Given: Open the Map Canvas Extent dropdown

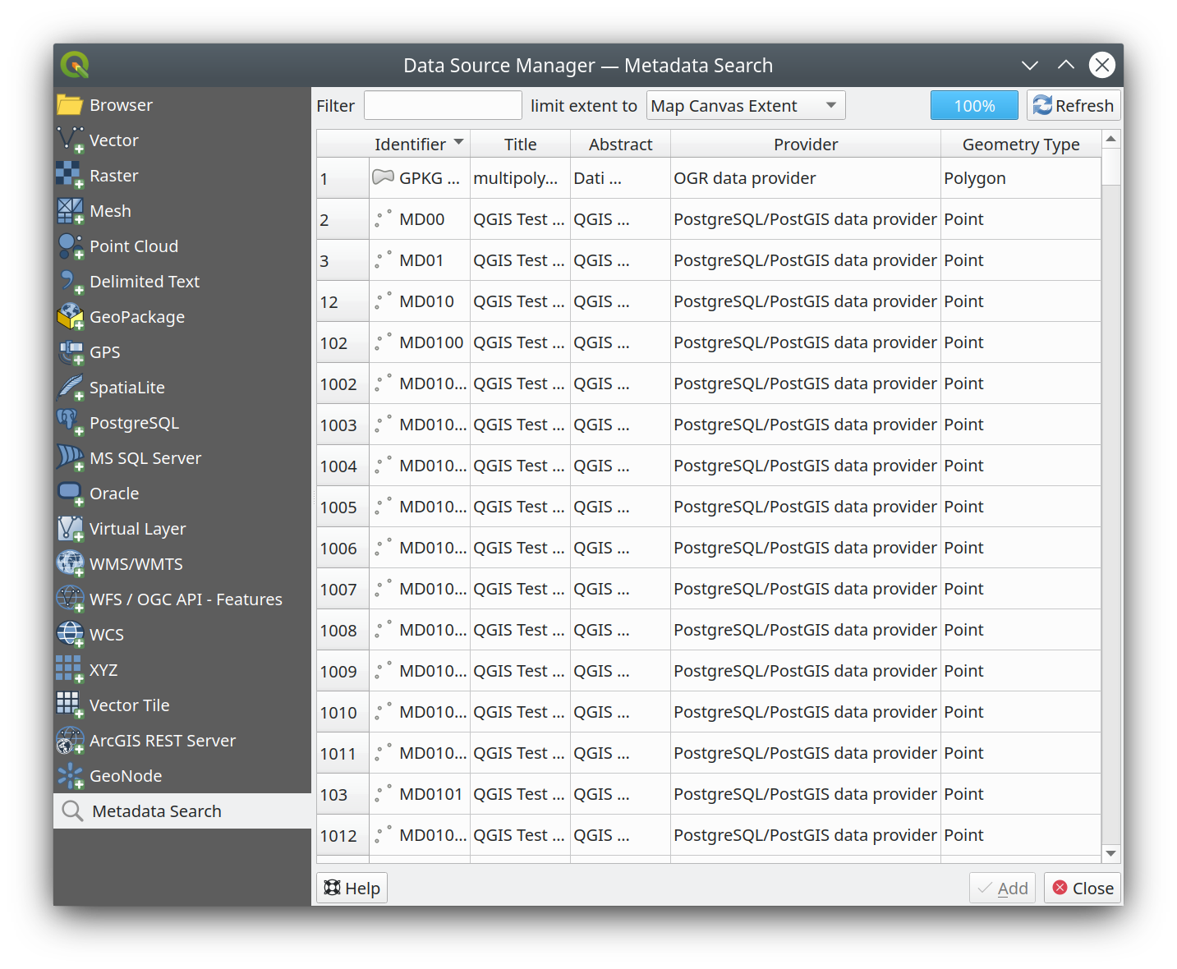Looking at the screenshot, I should click(x=744, y=105).
